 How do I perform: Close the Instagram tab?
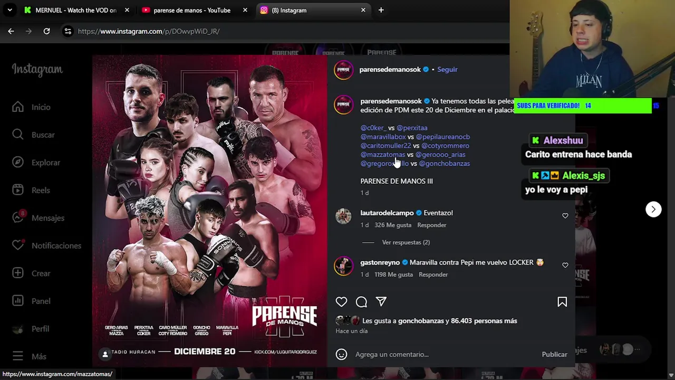pos(363,10)
